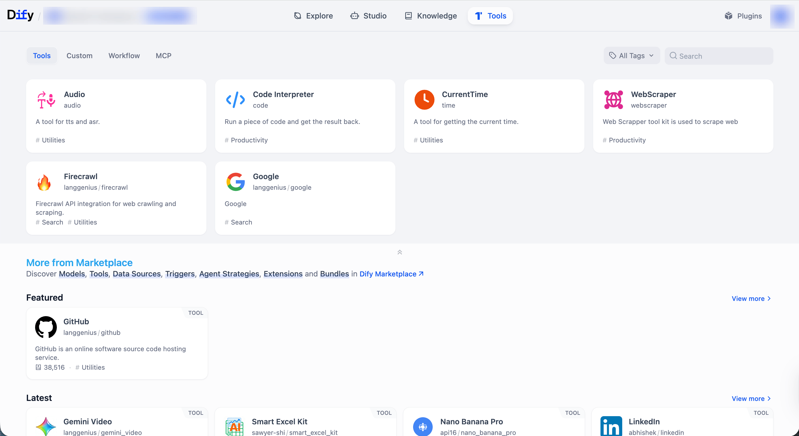Open the LinkedIn card title
Screen dimensions: 799x436
pos(644,421)
